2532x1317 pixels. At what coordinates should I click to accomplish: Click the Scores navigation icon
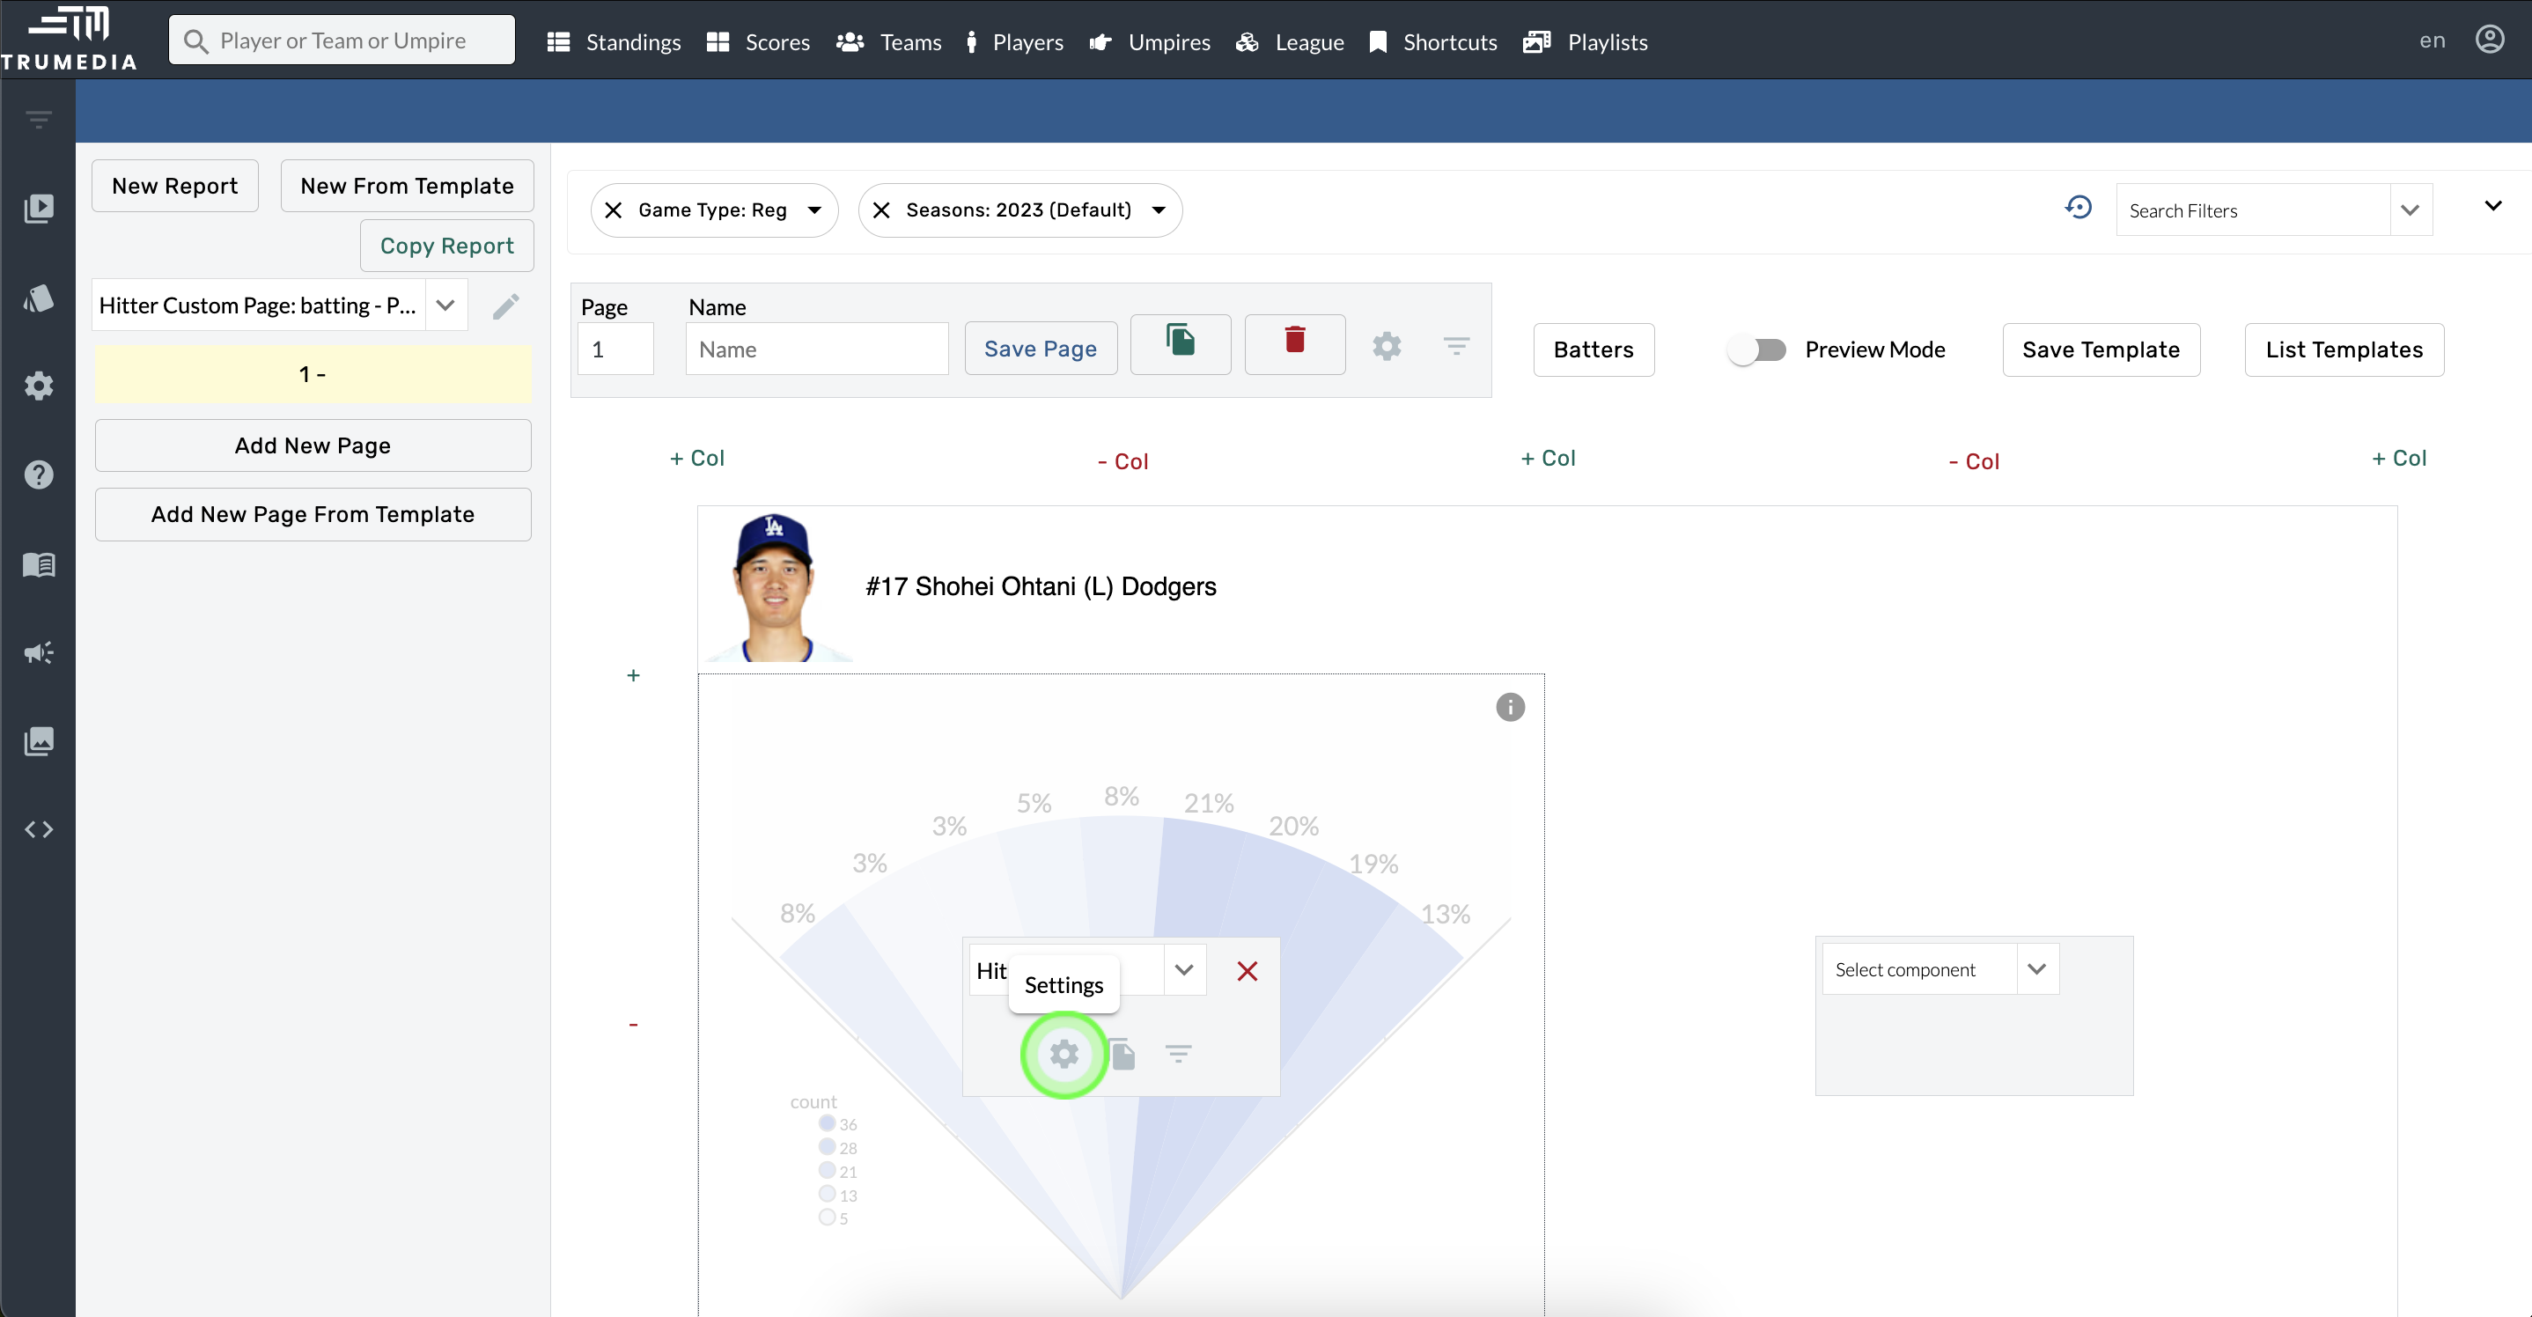(718, 42)
